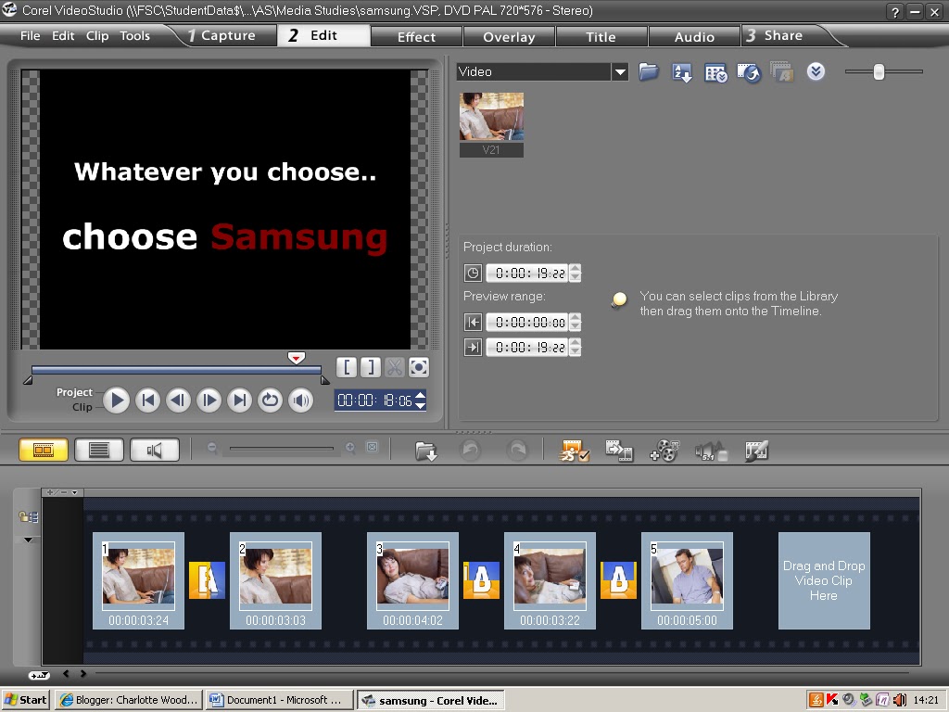Open the Effect tab
Image resolution: width=949 pixels, height=712 pixels.
click(416, 37)
